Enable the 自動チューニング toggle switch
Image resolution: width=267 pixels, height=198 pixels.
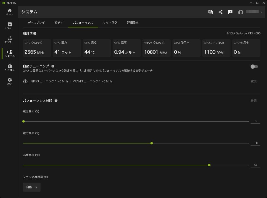click(254, 66)
